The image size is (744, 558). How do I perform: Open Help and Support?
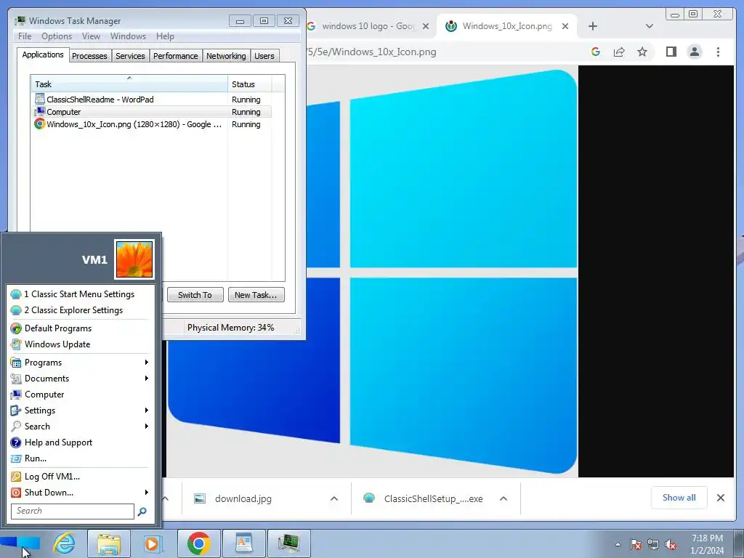[80, 442]
